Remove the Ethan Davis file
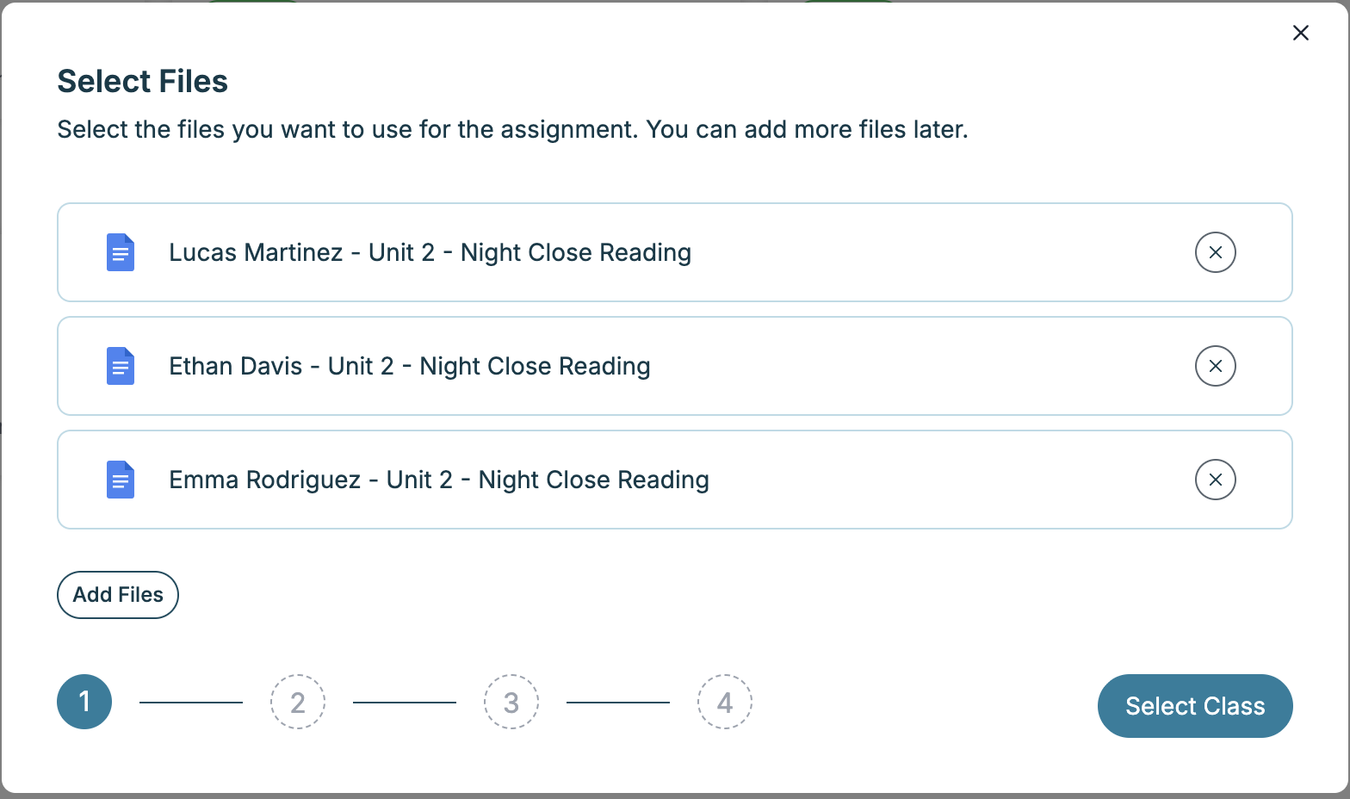 1215,366
